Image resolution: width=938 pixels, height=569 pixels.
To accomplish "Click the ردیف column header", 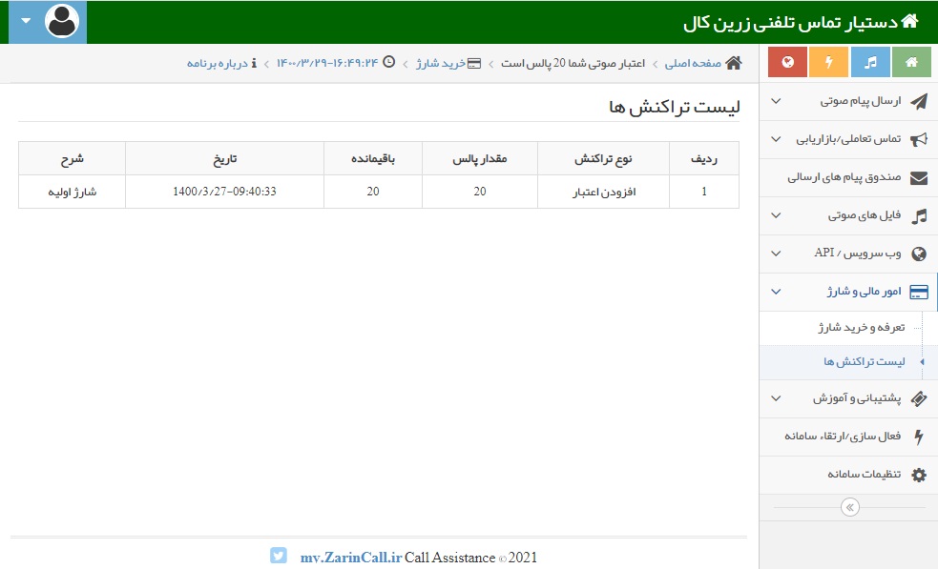I will pos(704,158).
